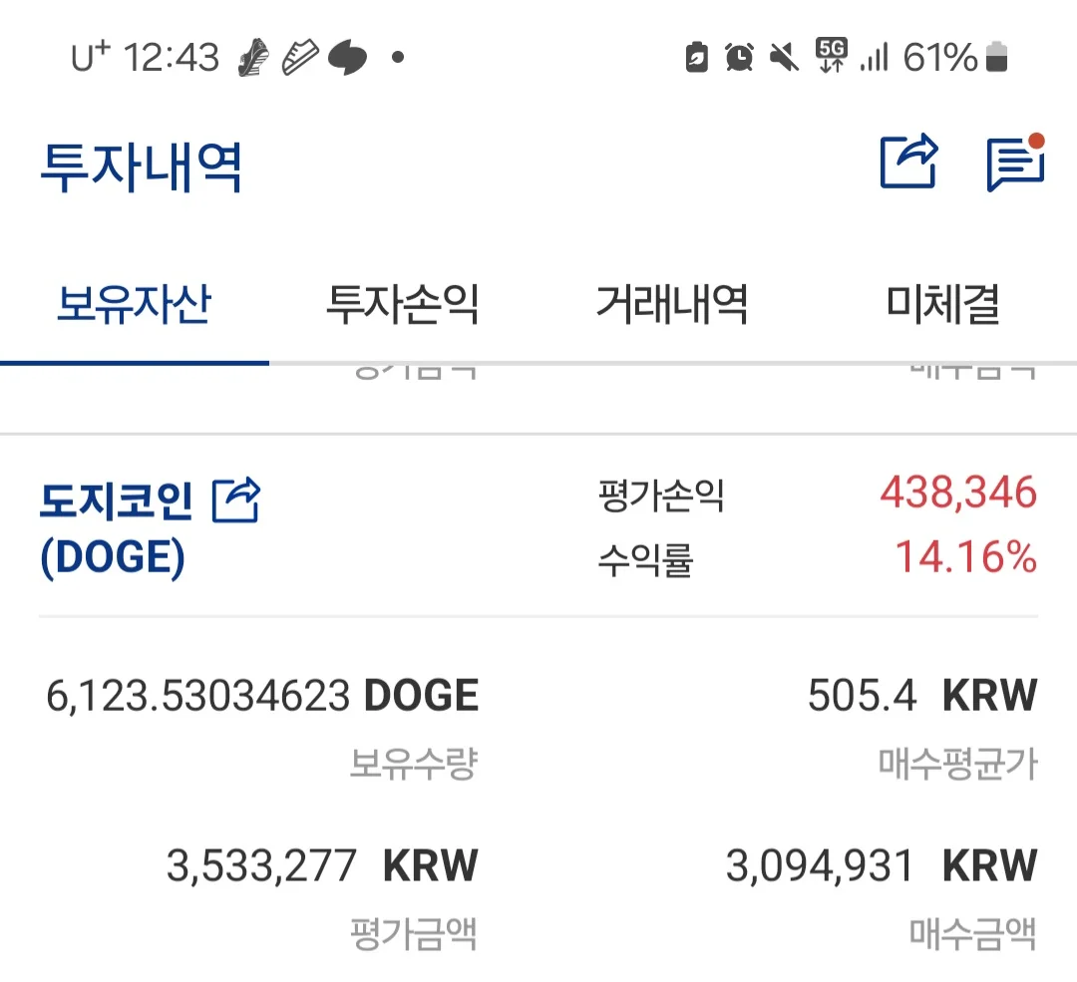Switch to the 보유자산 tab
This screenshot has width=1077, height=982.
point(134,303)
